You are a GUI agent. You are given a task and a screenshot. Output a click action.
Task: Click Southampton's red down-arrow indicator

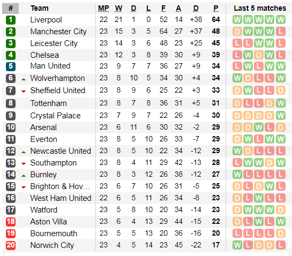tap(24, 164)
